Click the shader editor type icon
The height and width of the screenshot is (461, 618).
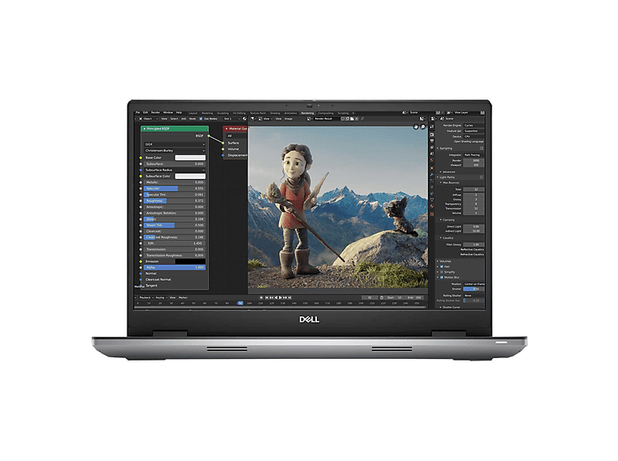coord(140,119)
